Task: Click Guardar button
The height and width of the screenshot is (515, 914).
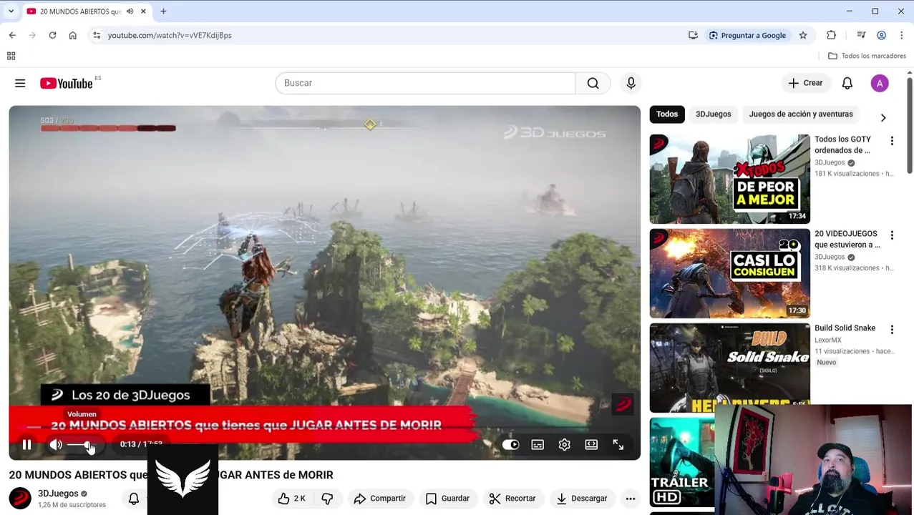Action: [447, 499]
